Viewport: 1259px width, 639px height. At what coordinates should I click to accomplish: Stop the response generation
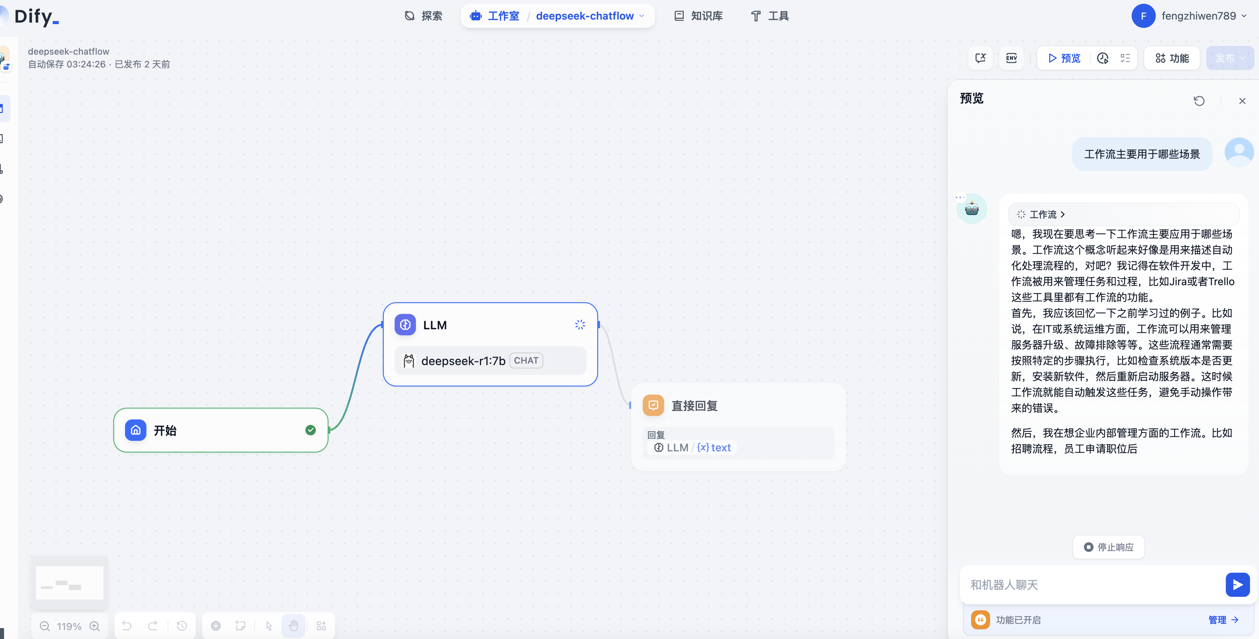click(x=1108, y=547)
